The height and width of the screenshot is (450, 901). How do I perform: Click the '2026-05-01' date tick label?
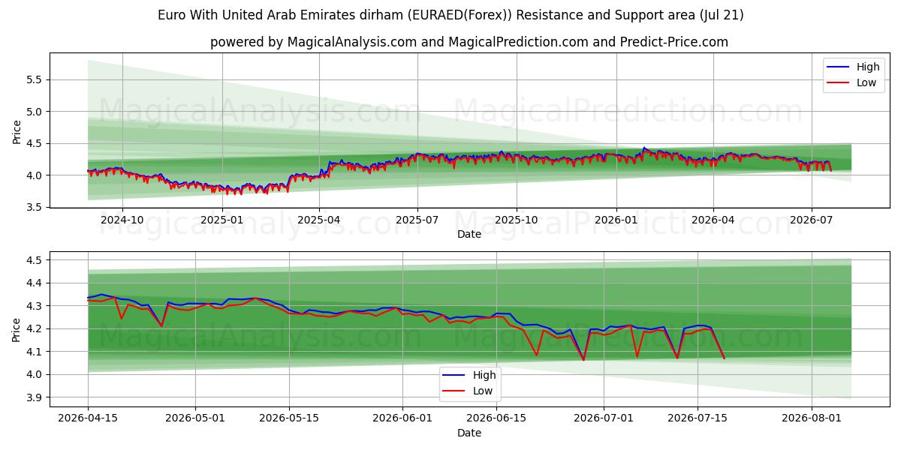tap(195, 418)
